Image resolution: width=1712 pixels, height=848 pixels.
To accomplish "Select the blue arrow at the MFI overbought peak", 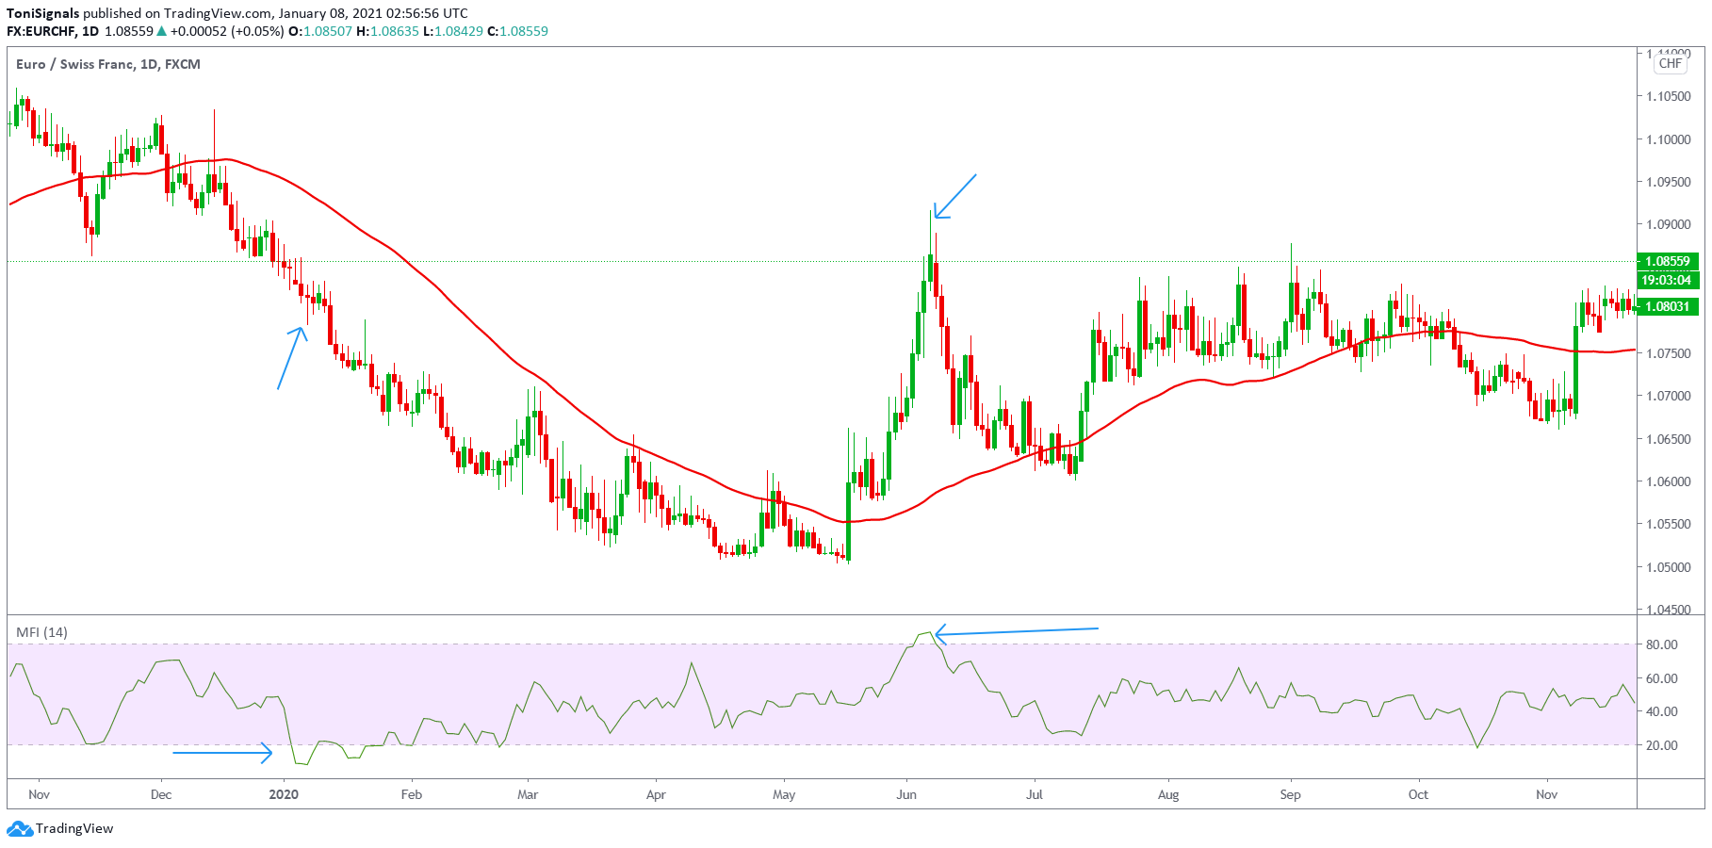I will (x=1016, y=631).
